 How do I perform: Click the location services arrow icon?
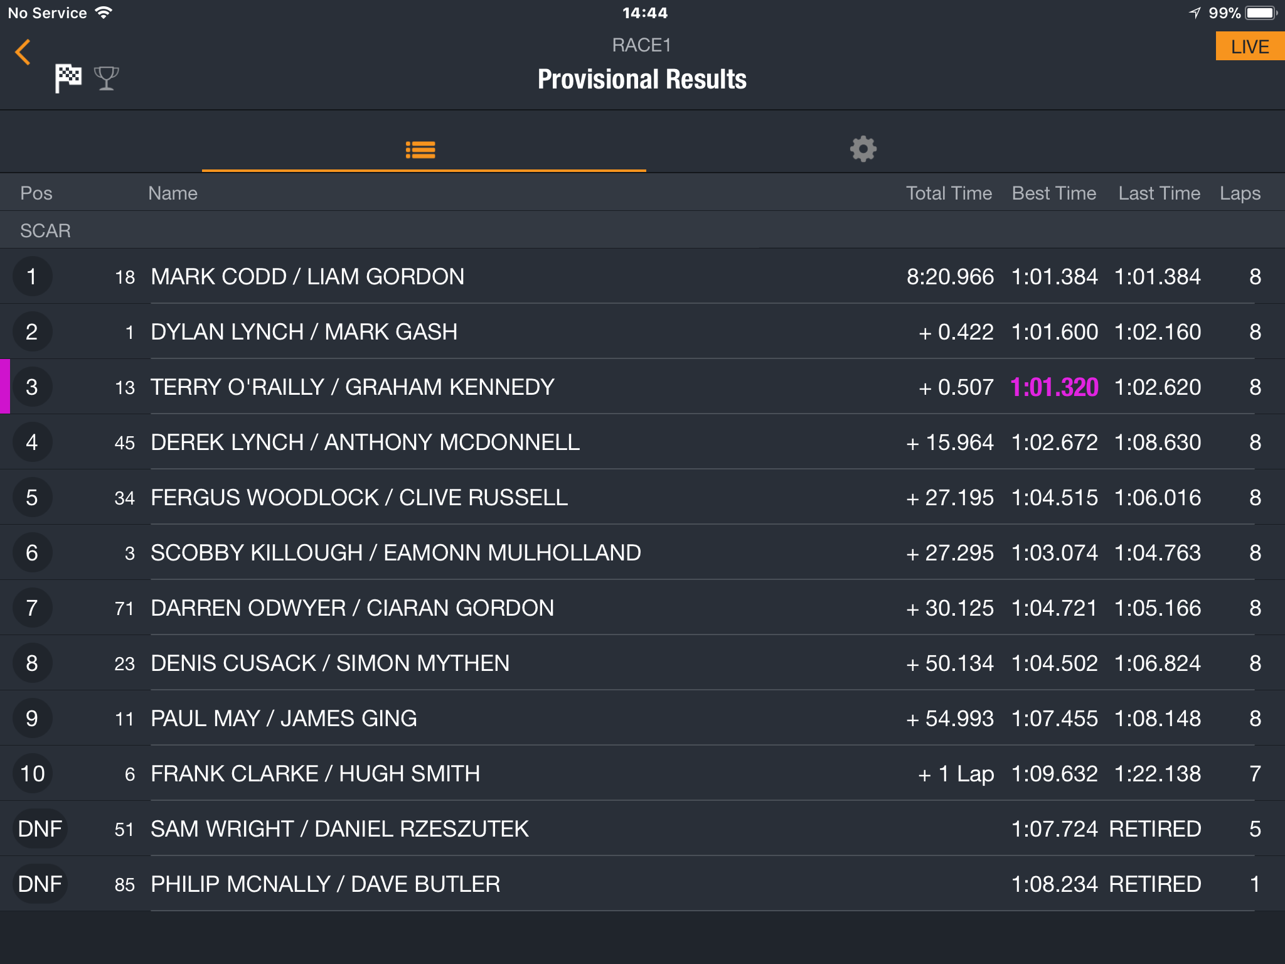[1195, 13]
